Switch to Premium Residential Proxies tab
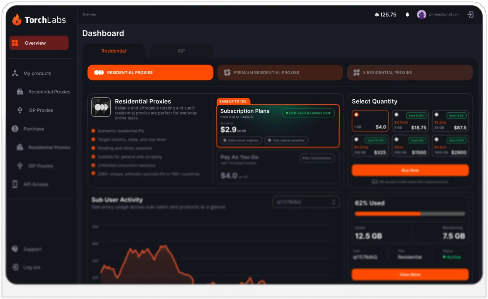The height and width of the screenshot is (299, 488). (x=280, y=72)
